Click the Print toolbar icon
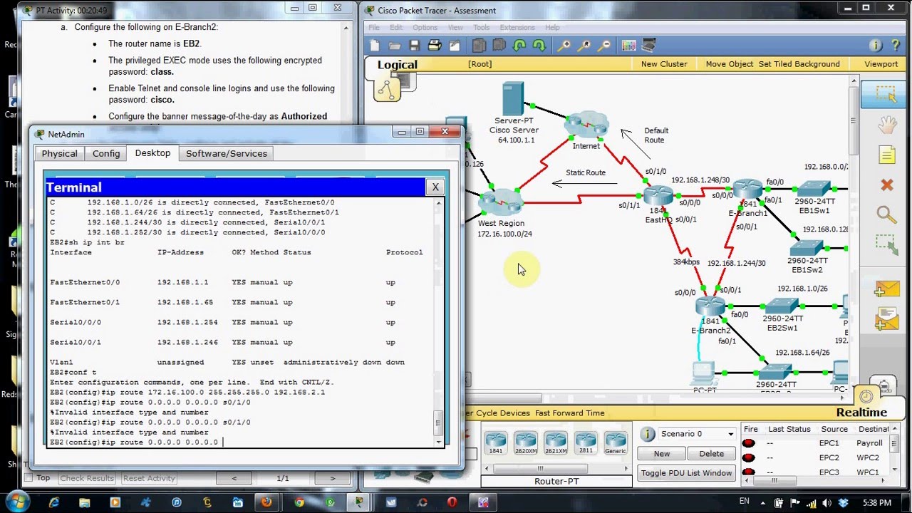912x513 pixels. [434, 46]
